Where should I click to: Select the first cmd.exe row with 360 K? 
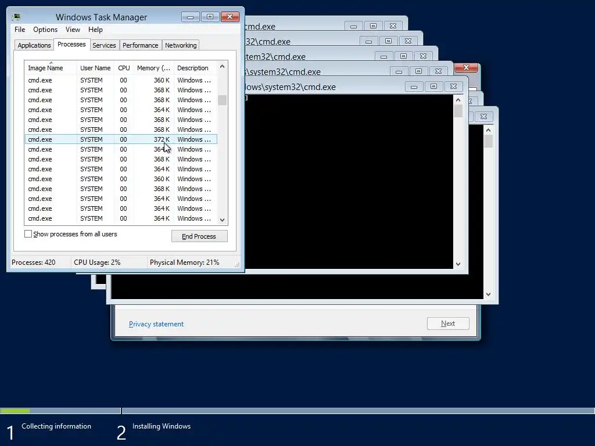coord(121,80)
